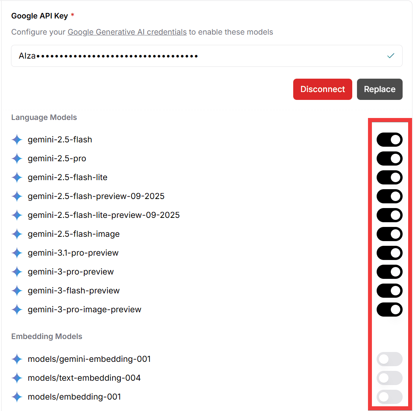Click the sparkle icon beside gemini-2.5-flash-image
This screenshot has width=416, height=411.
click(x=17, y=234)
